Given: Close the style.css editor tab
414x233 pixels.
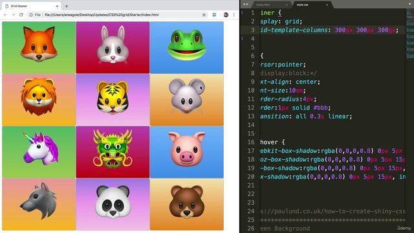Looking at the screenshot, I should 327,5.
